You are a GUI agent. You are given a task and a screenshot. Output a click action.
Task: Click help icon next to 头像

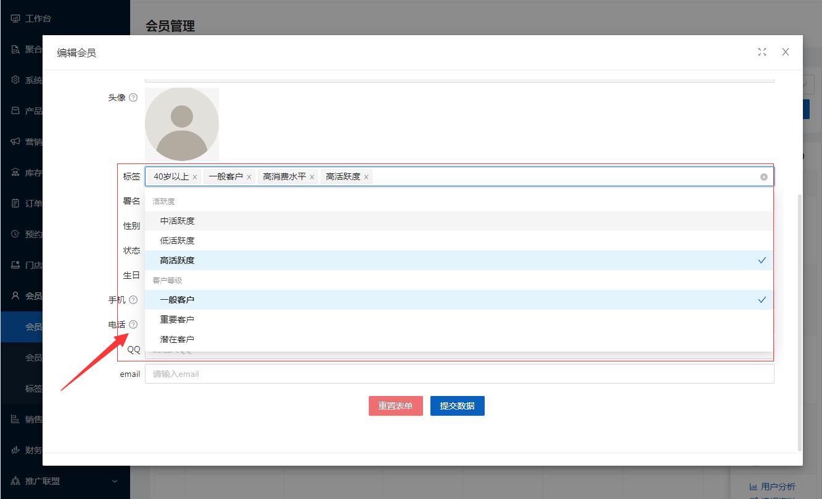click(133, 97)
